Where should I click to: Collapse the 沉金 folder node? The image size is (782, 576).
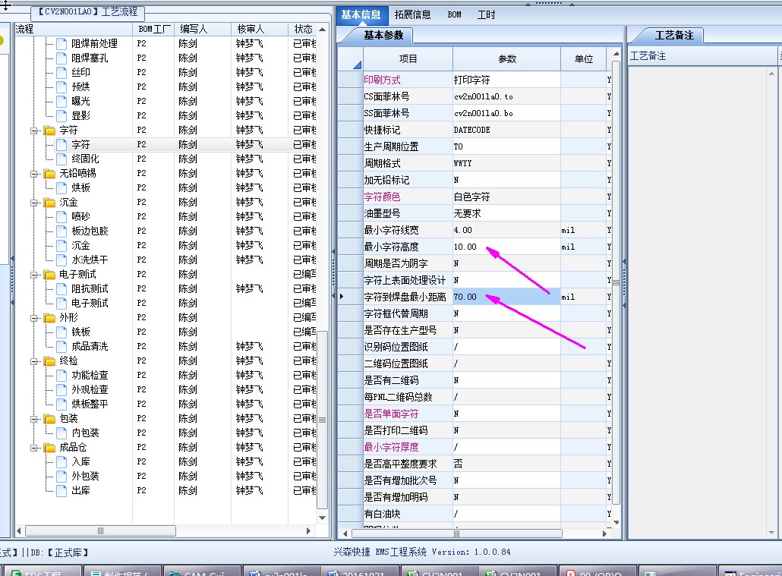pyautogui.click(x=34, y=203)
